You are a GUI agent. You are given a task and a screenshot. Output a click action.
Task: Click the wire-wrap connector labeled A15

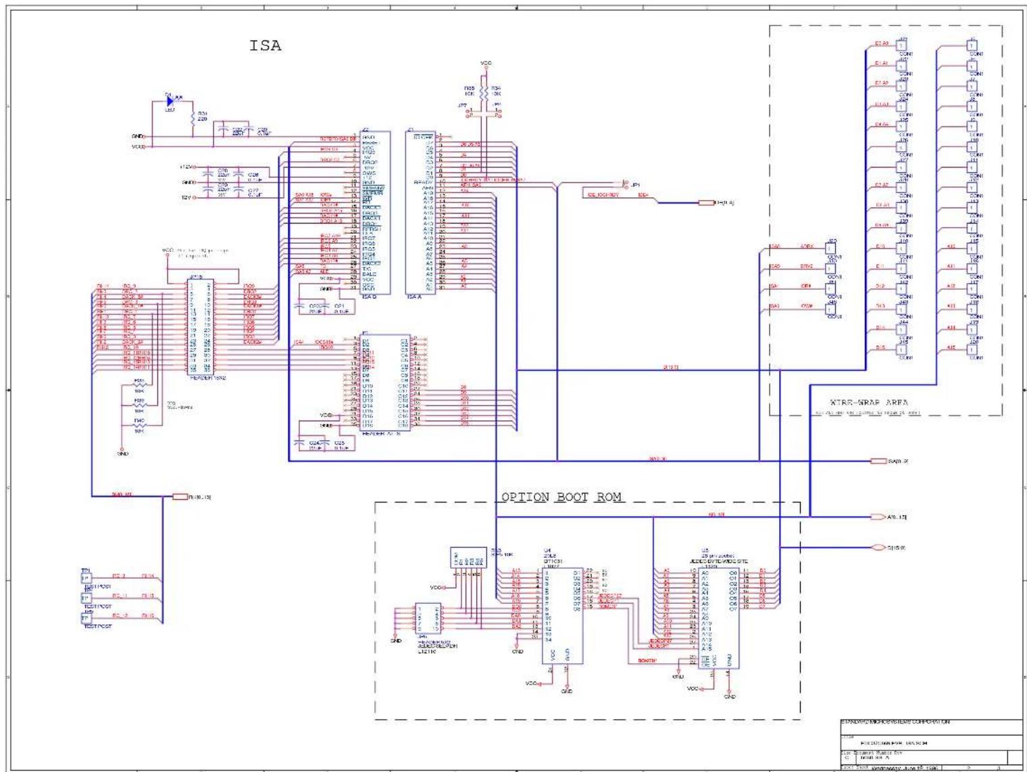click(x=973, y=349)
